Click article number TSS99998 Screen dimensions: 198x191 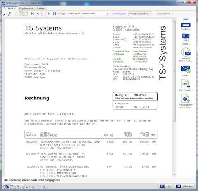click(33, 167)
